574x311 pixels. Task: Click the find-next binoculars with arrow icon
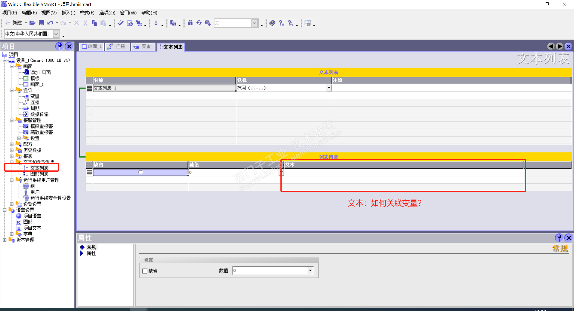208,23
